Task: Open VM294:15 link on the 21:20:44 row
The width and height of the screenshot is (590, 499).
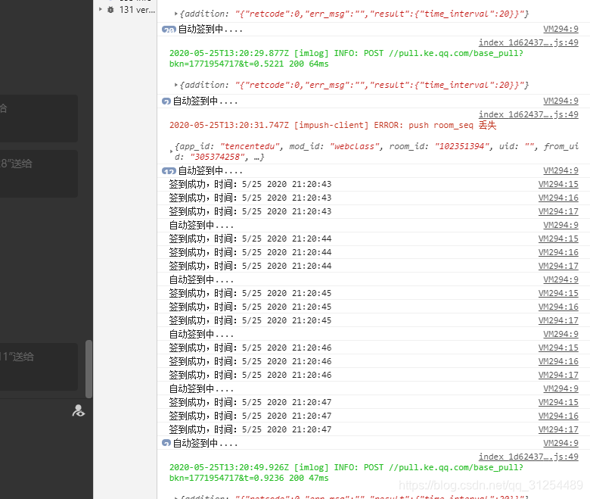Action: 558,239
